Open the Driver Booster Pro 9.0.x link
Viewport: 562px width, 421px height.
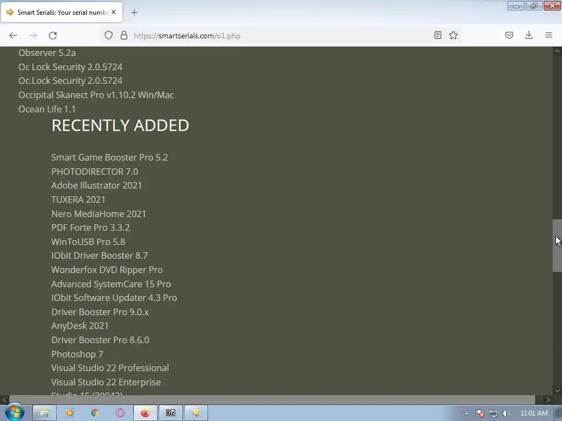coord(100,312)
